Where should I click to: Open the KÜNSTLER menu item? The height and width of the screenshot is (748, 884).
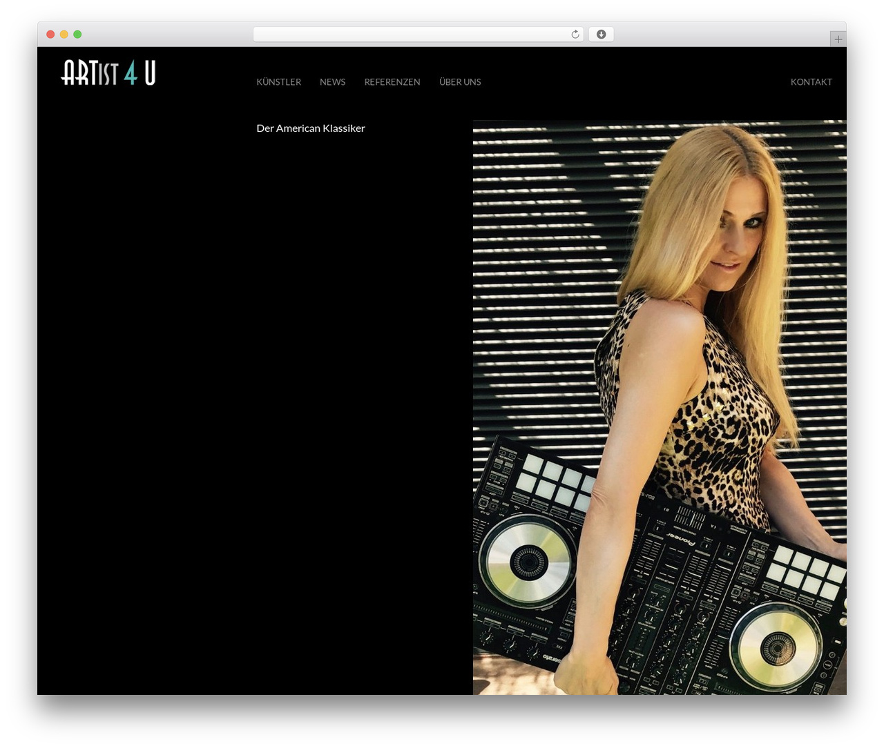click(x=278, y=81)
